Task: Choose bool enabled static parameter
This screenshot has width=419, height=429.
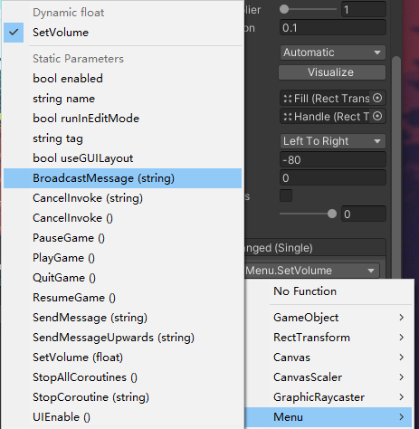Action: [x=122, y=79]
